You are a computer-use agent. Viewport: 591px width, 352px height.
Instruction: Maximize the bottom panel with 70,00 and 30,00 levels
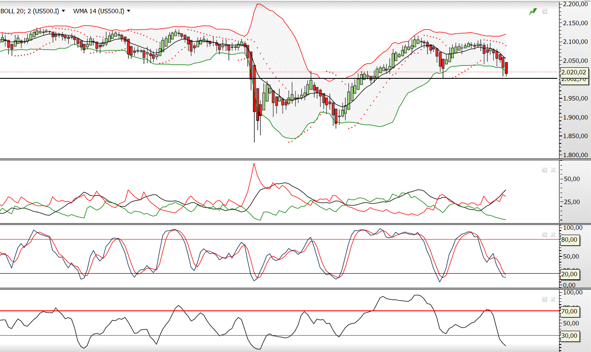pyautogui.click(x=545, y=299)
